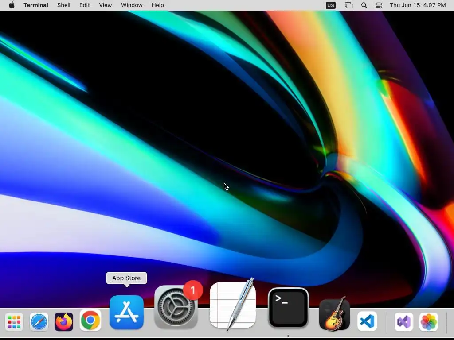Open Control Center in the menu bar
Screen dimensions: 454x340
pyautogui.click(x=379, y=5)
